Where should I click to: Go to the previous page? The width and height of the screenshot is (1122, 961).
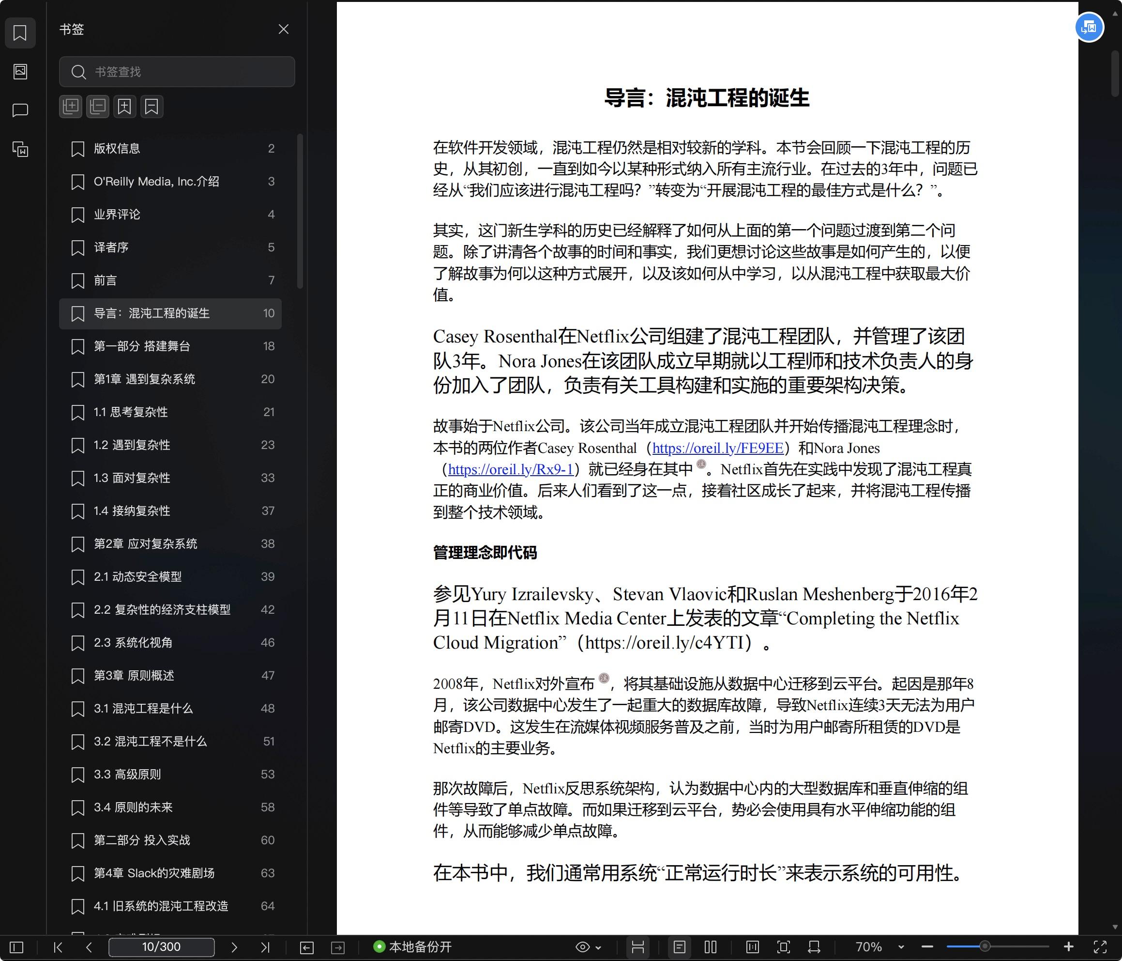[90, 947]
